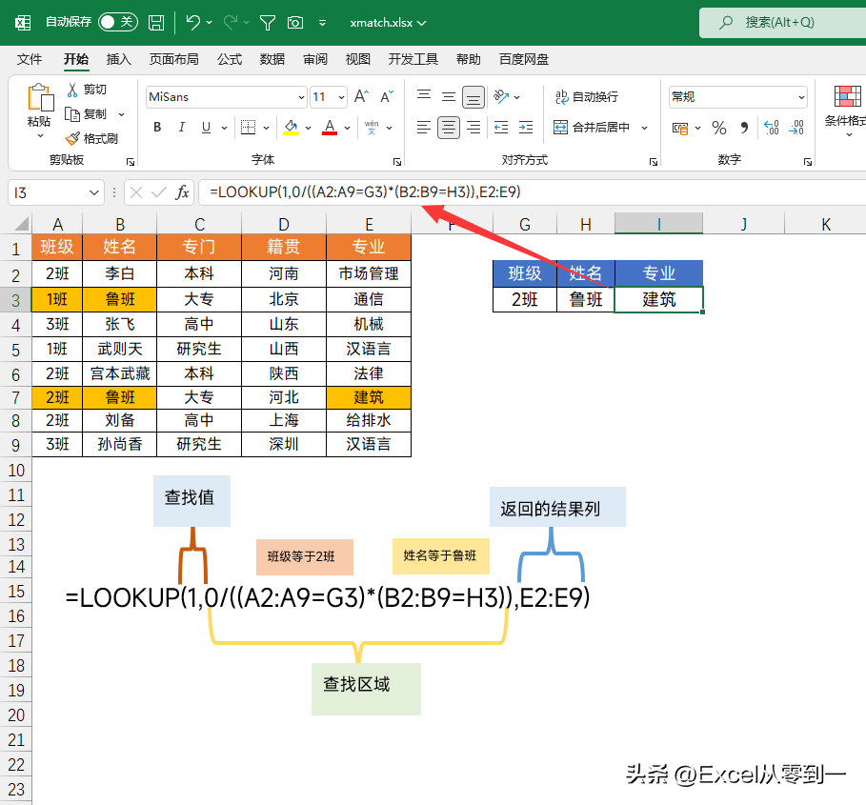Viewport: 866px width, 805px height.
Task: Click the Camera screenshot icon
Action: pos(295,23)
